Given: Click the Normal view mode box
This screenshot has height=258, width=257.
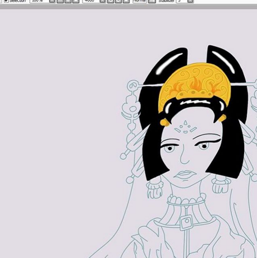Looking at the screenshot, I should [140, 1].
